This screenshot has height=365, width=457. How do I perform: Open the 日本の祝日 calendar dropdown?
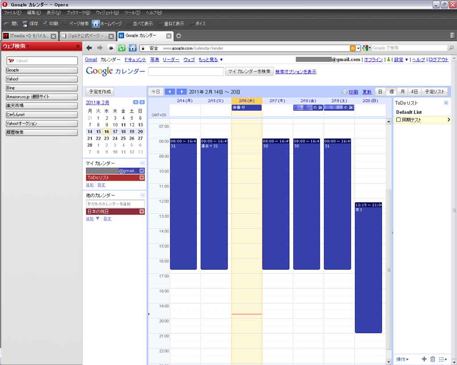(141, 211)
